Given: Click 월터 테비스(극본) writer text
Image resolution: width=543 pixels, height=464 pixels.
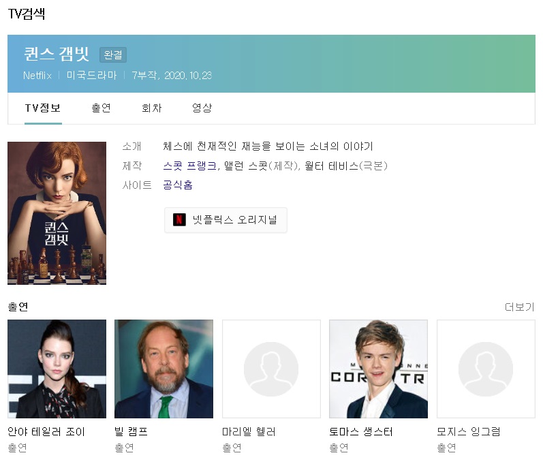Looking at the screenshot, I should (346, 166).
